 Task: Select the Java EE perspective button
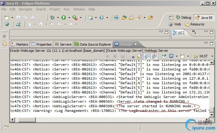204,18
